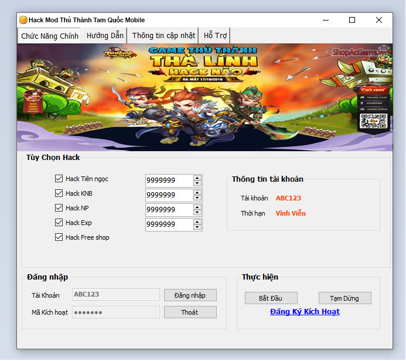The width and height of the screenshot is (406, 361).
Task: Pause with the Tạm Dừng button
Action: [345, 298]
